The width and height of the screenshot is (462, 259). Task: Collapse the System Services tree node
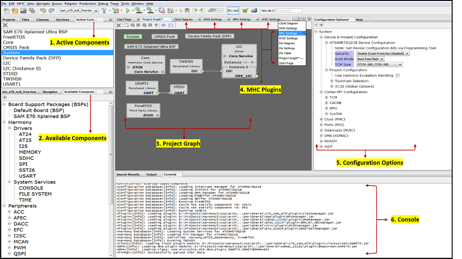[x=9, y=182]
